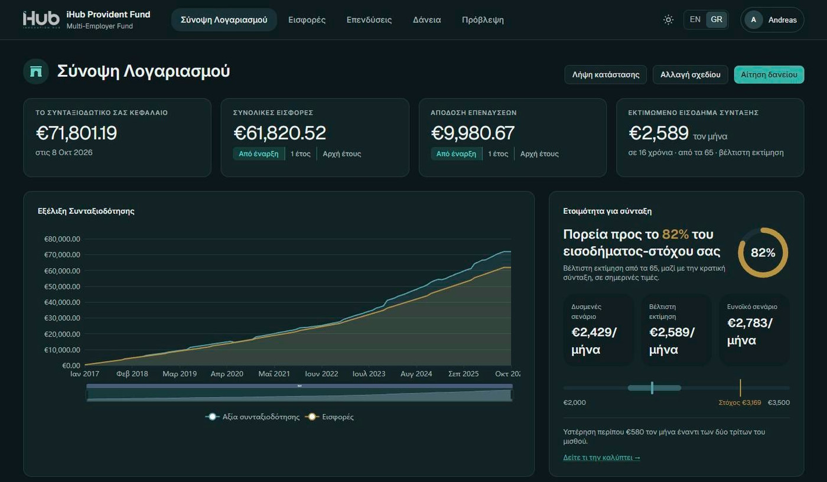The image size is (827, 482).
Task: Select Αρχή έτους under Απόδοση Επενδύσεων
Action: [x=539, y=154]
